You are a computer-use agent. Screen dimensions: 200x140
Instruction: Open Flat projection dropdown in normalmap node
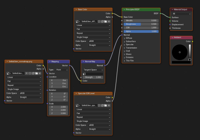(24, 81)
